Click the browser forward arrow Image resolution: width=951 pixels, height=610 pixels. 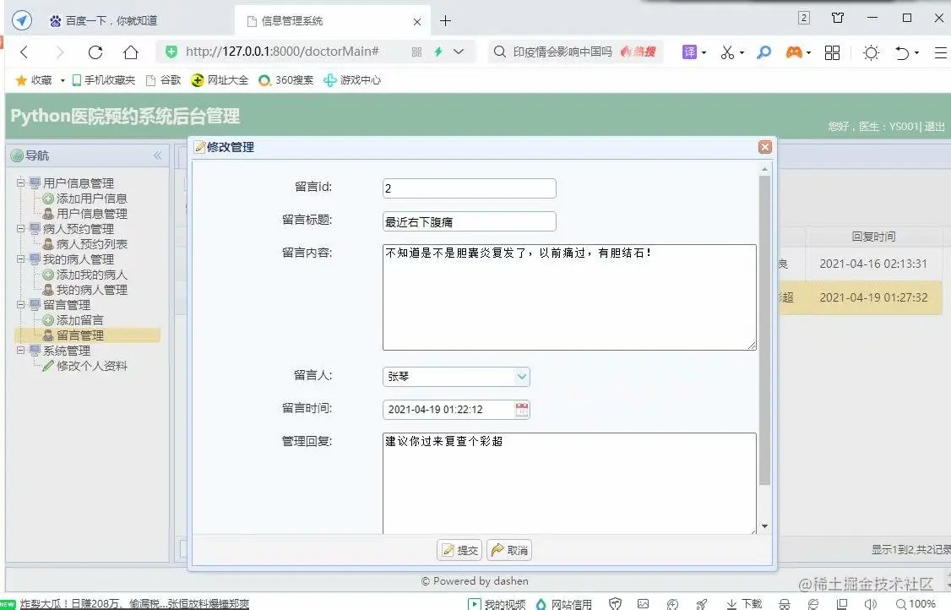59,52
